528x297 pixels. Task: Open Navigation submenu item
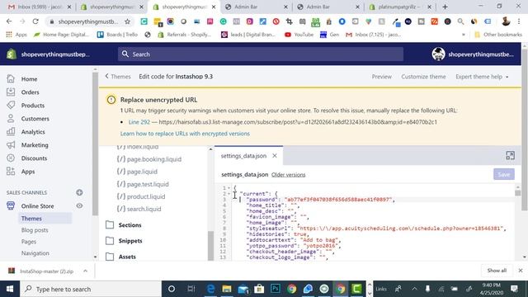click(x=35, y=253)
